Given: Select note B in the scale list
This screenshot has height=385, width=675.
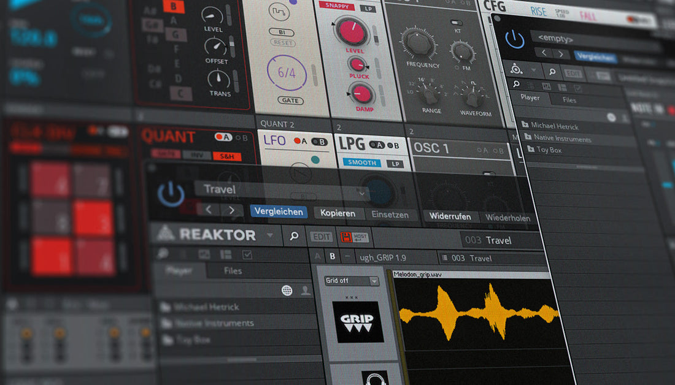Looking at the screenshot, I should [x=174, y=6].
